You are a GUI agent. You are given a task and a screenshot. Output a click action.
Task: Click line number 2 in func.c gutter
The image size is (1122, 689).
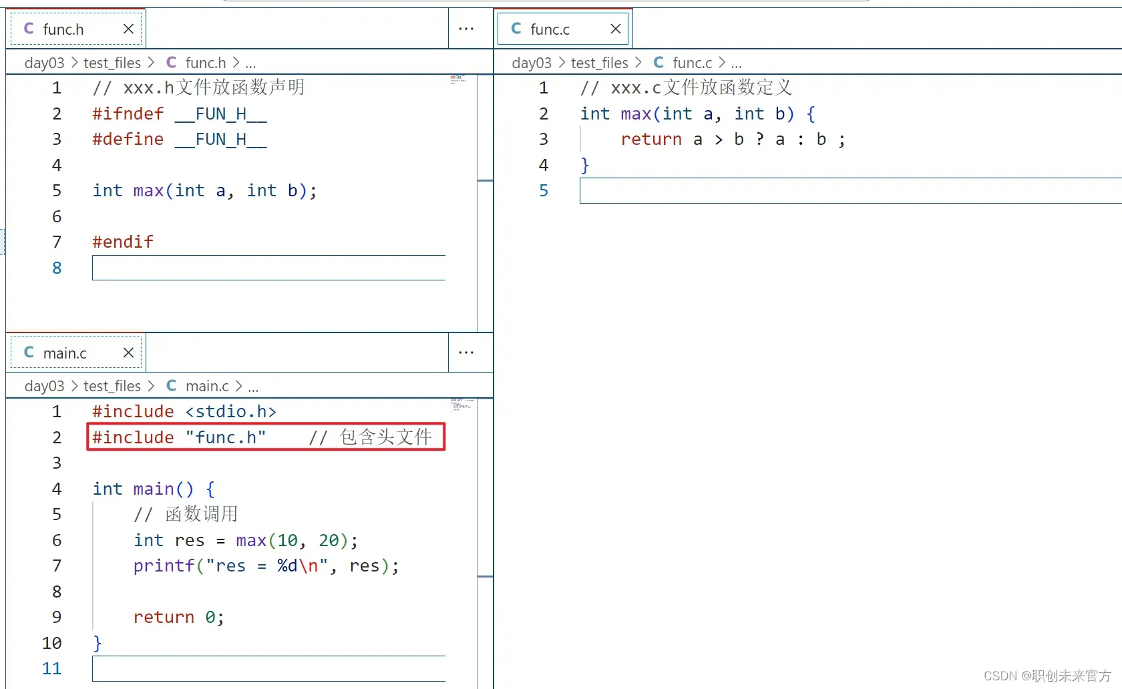[544, 113]
